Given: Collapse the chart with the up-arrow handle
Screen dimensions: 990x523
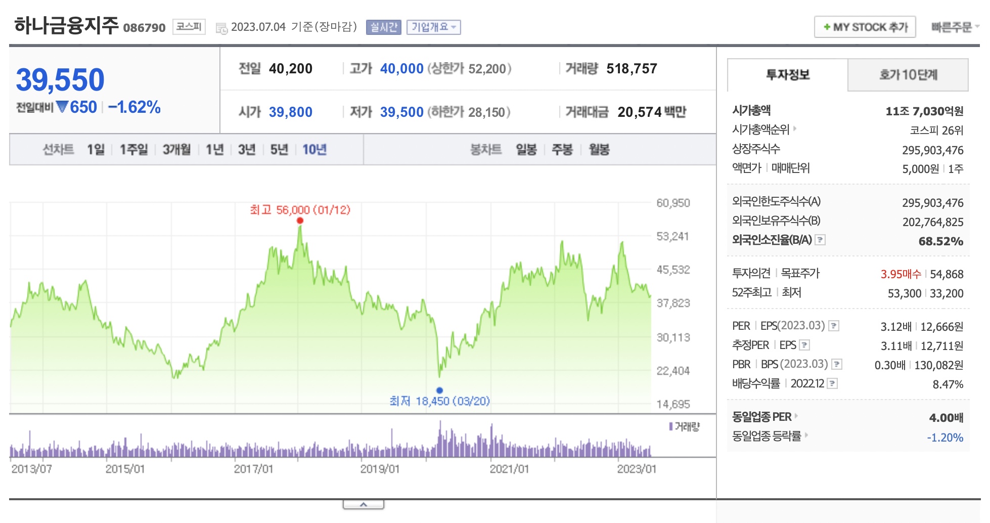Looking at the screenshot, I should coord(363,505).
